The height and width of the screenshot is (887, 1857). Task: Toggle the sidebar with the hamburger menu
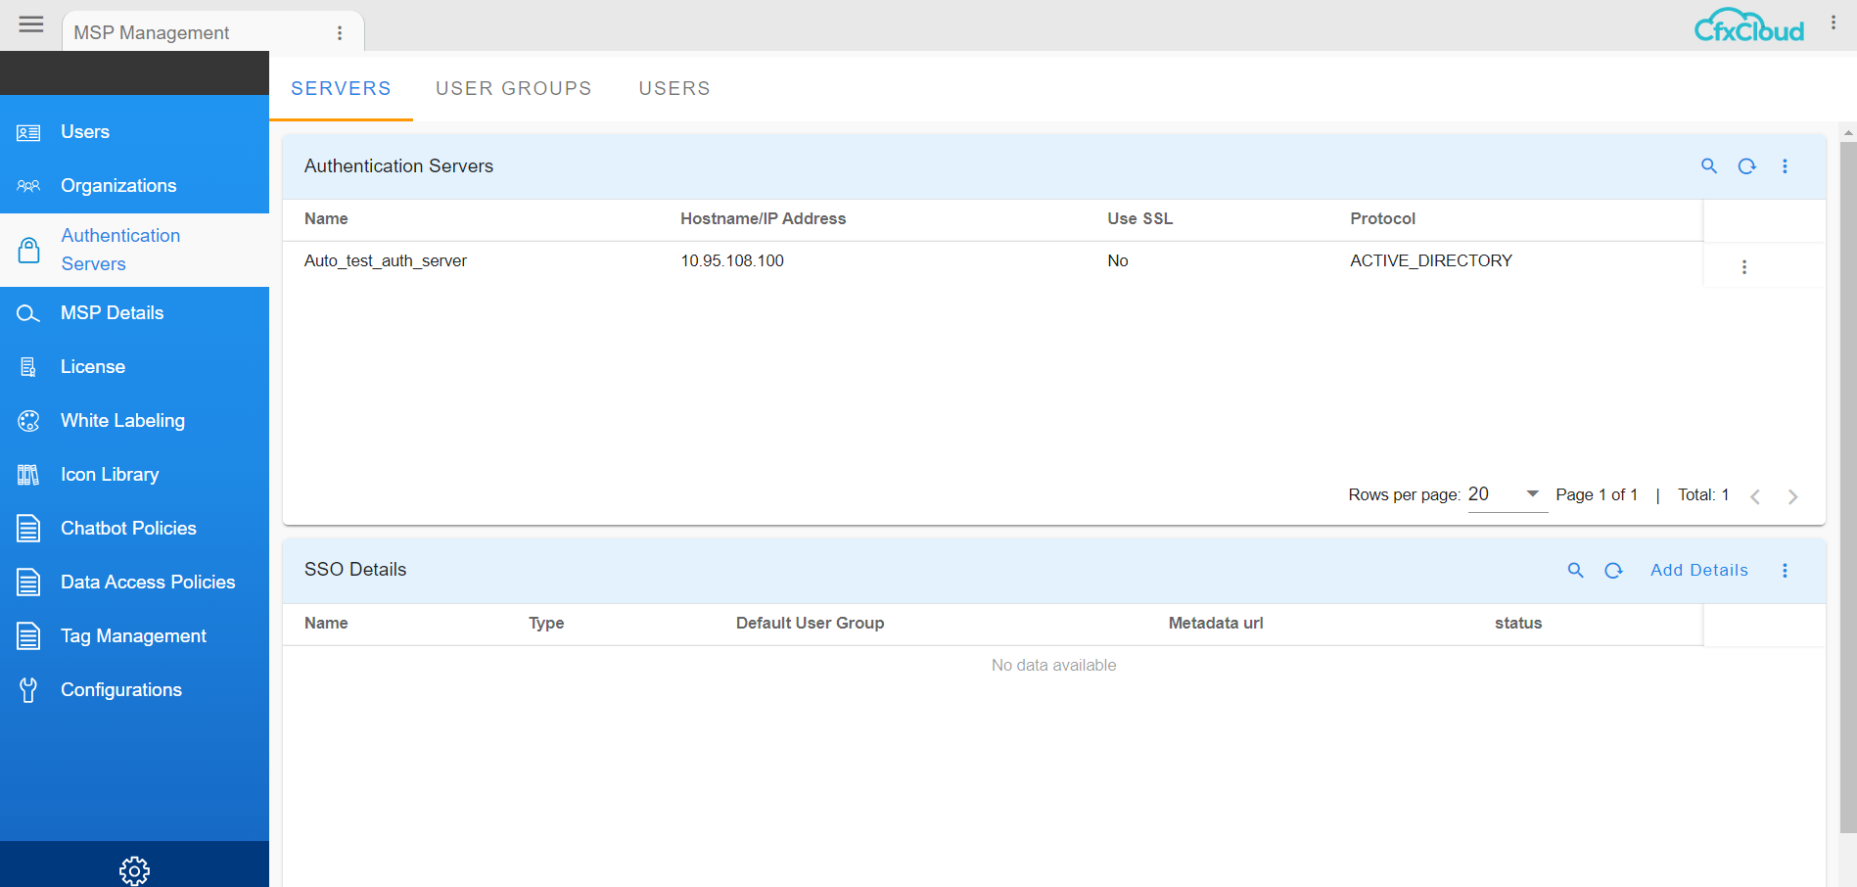pyautogui.click(x=30, y=24)
